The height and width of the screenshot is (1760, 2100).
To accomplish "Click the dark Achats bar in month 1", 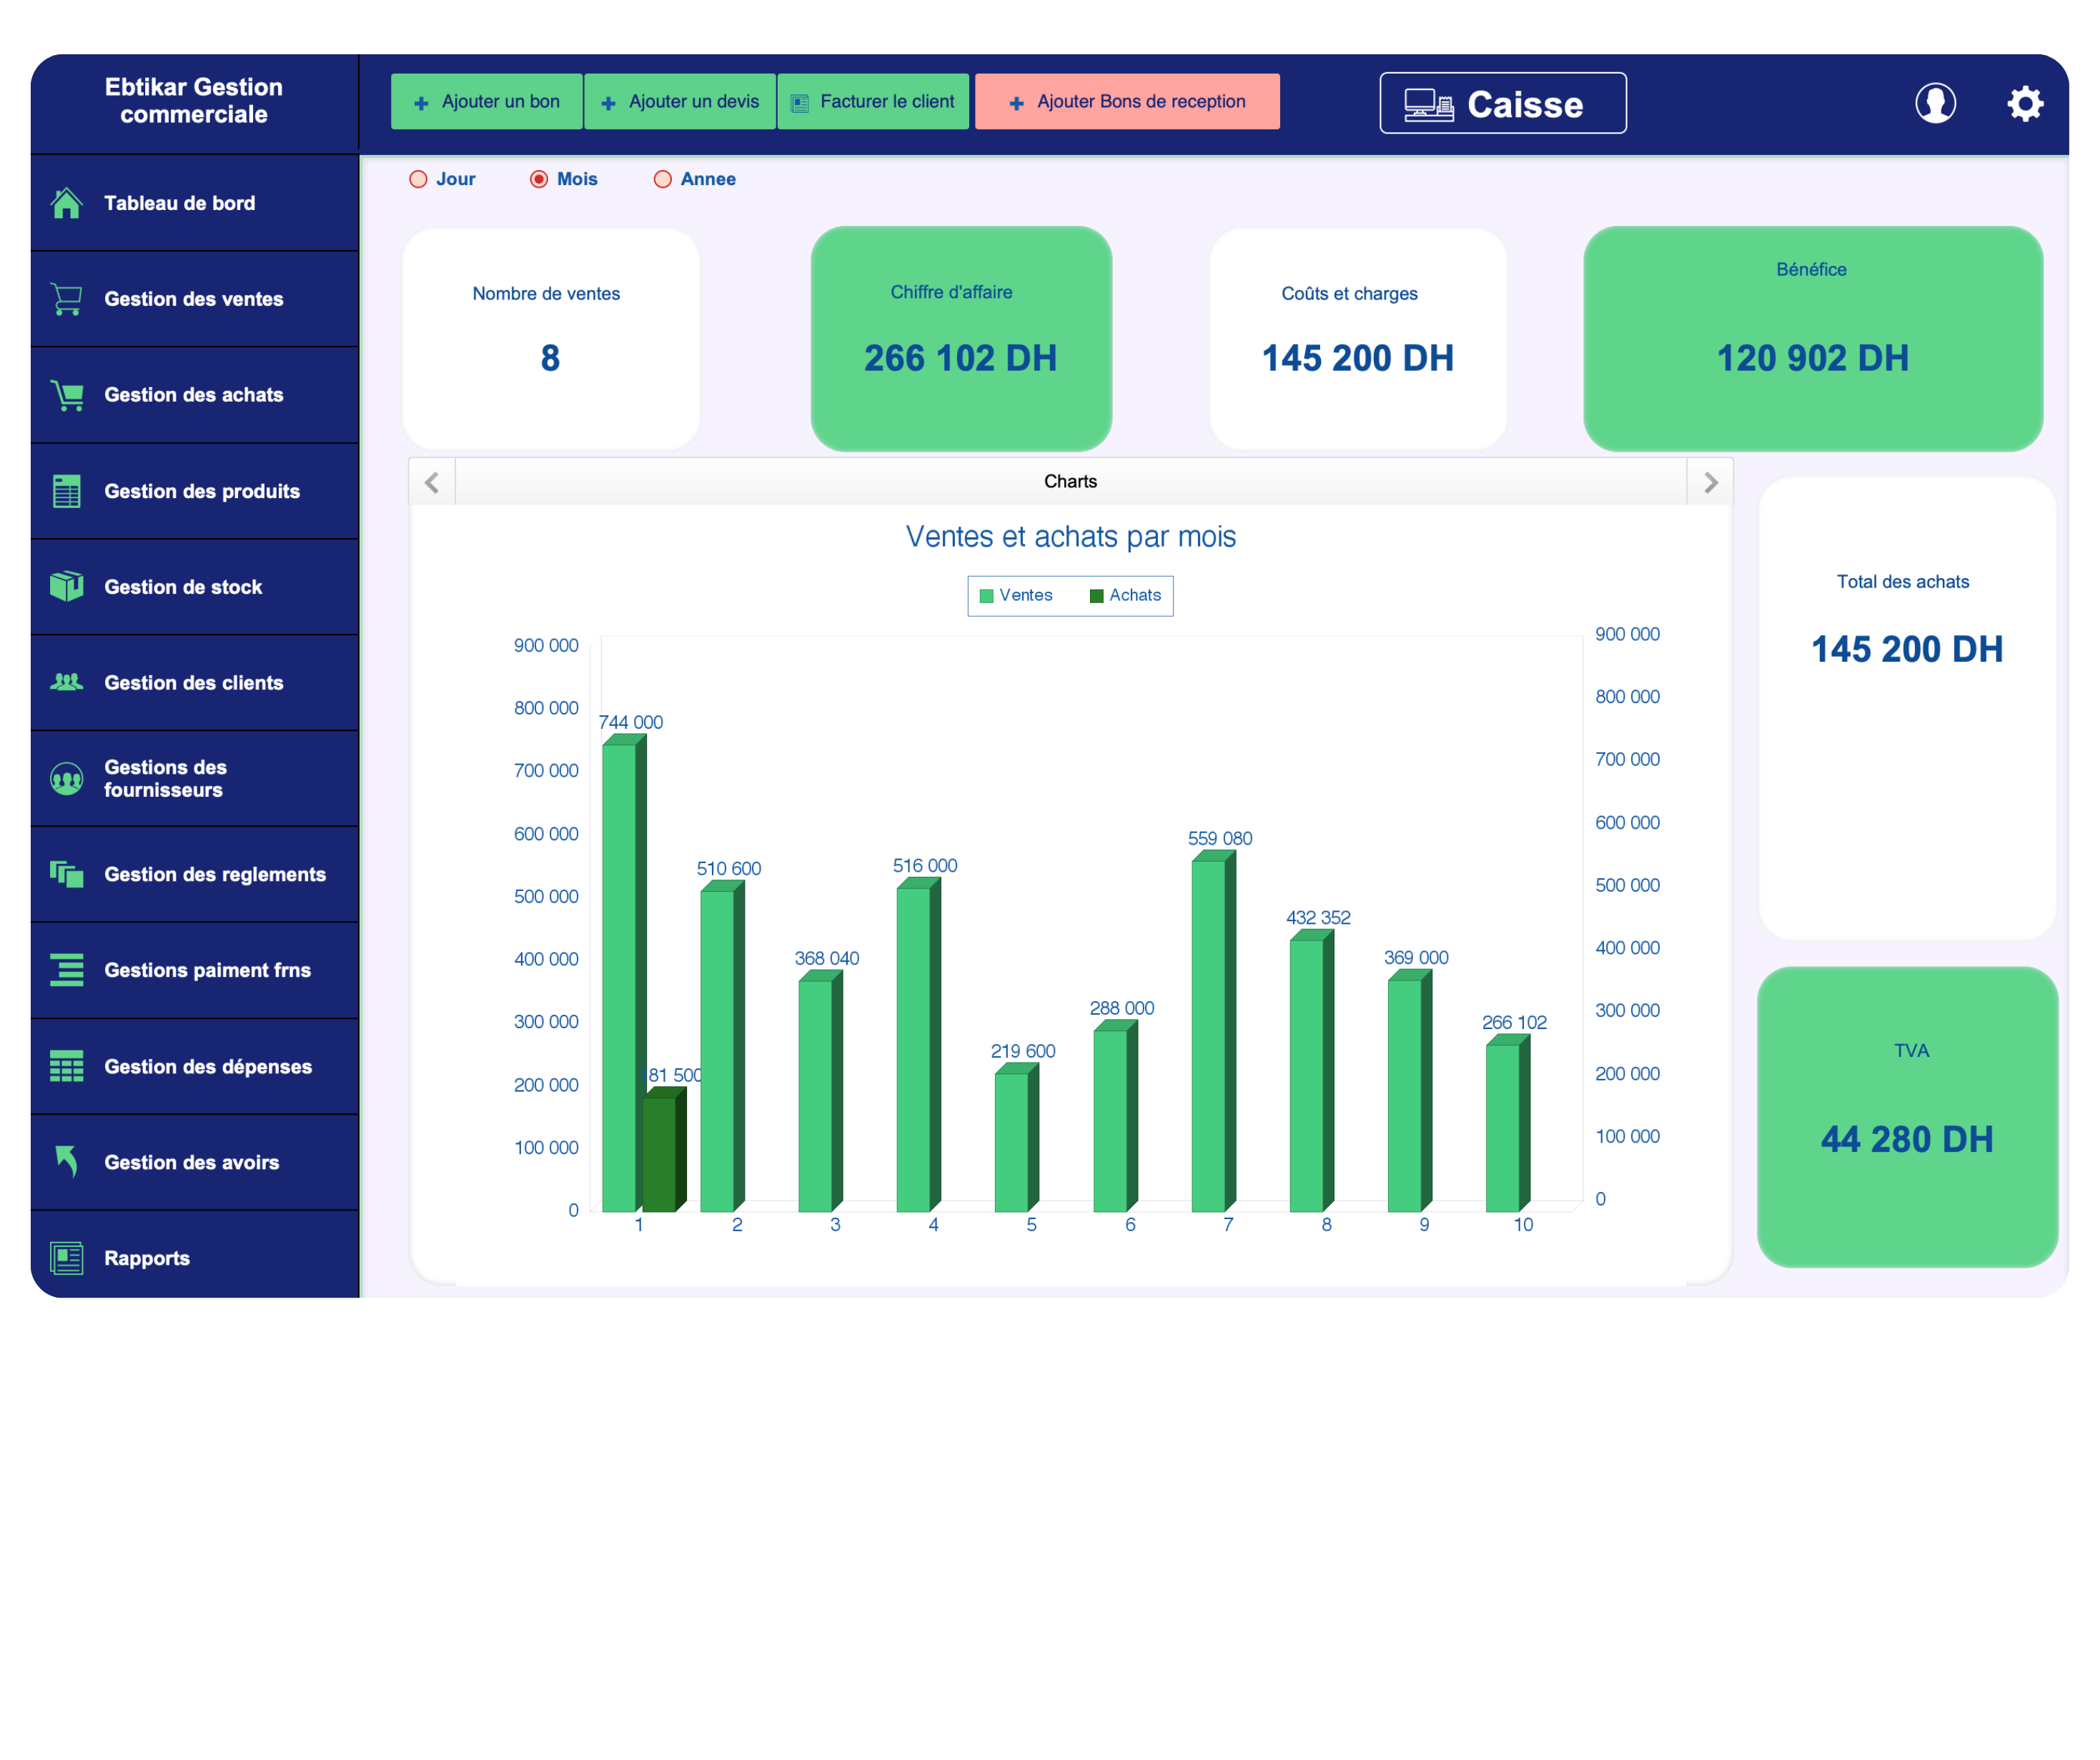I will coord(663,1150).
